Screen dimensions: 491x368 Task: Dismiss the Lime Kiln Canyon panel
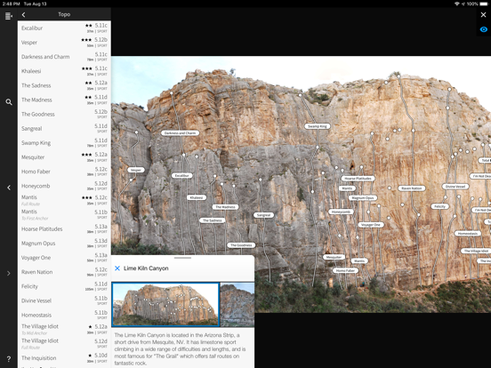117,268
